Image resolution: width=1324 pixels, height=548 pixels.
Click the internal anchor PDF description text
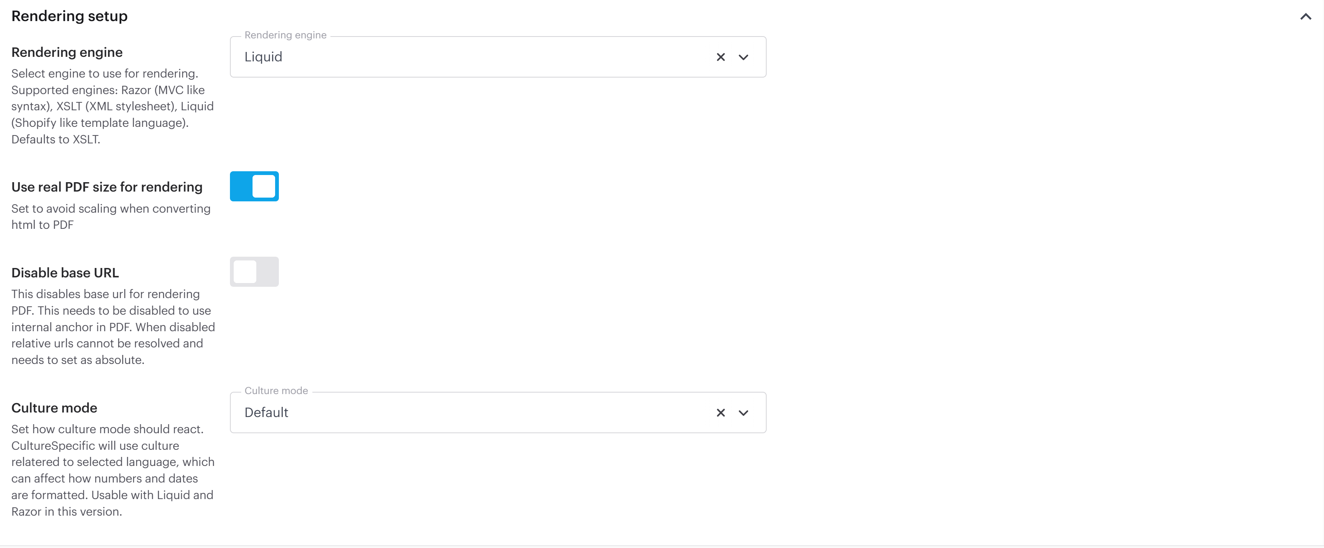(112, 327)
